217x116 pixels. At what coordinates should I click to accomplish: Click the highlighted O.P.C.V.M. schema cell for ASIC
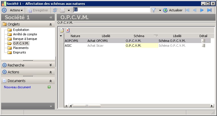click(x=142, y=46)
